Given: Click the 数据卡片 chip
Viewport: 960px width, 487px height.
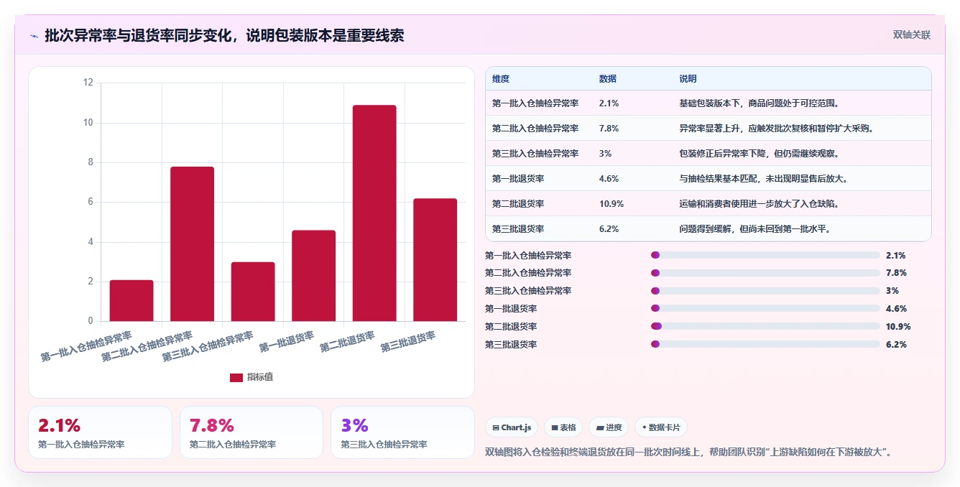Looking at the screenshot, I should tap(661, 427).
